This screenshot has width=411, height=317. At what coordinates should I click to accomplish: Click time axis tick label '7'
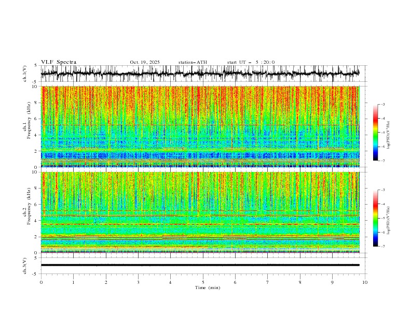click(268, 282)
